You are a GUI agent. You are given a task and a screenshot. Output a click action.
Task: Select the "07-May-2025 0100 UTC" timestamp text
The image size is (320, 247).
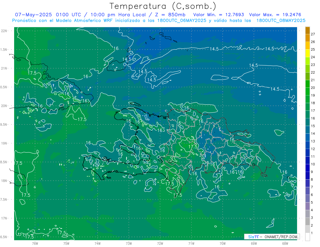point(48,15)
